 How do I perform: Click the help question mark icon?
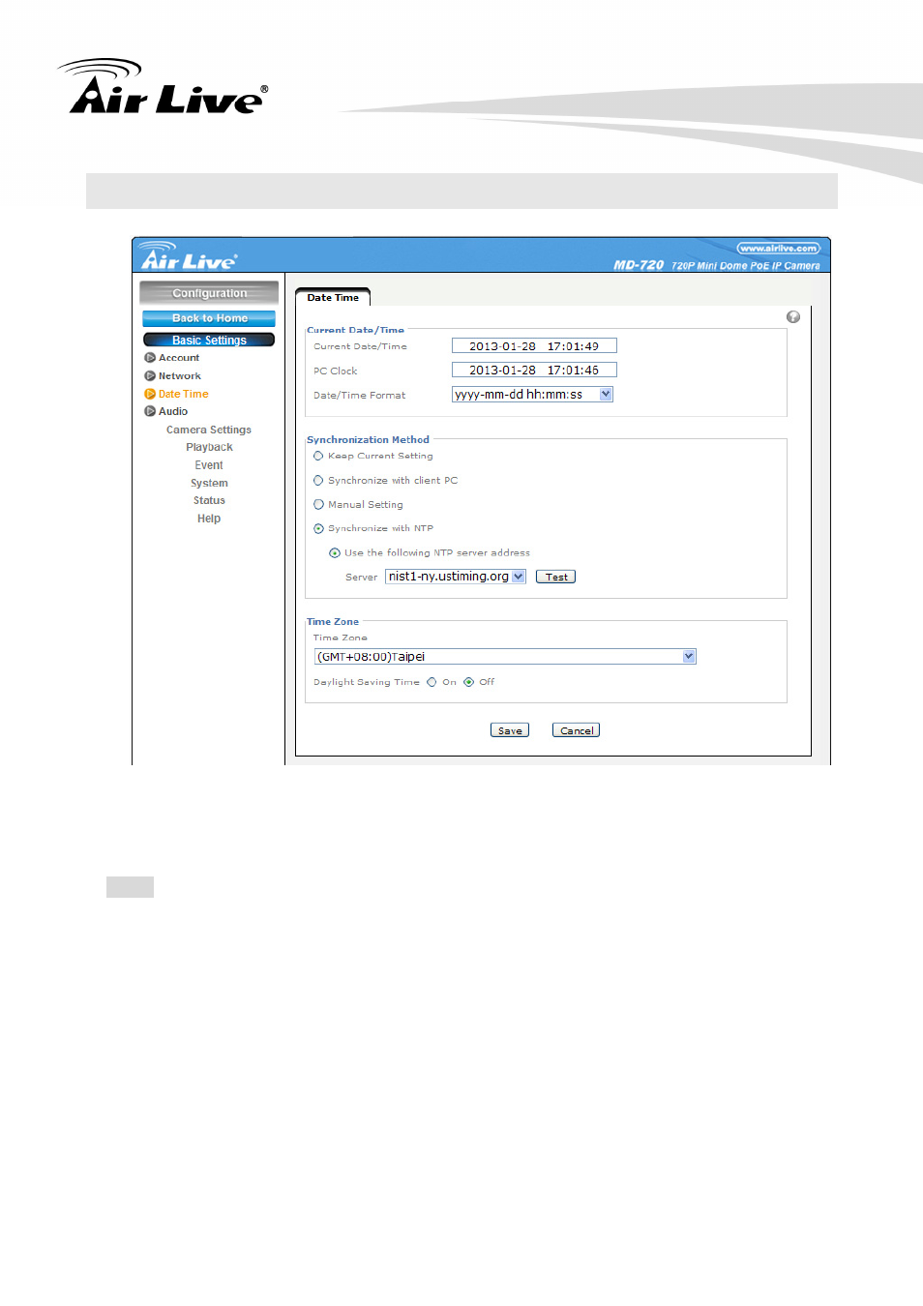coord(793,317)
